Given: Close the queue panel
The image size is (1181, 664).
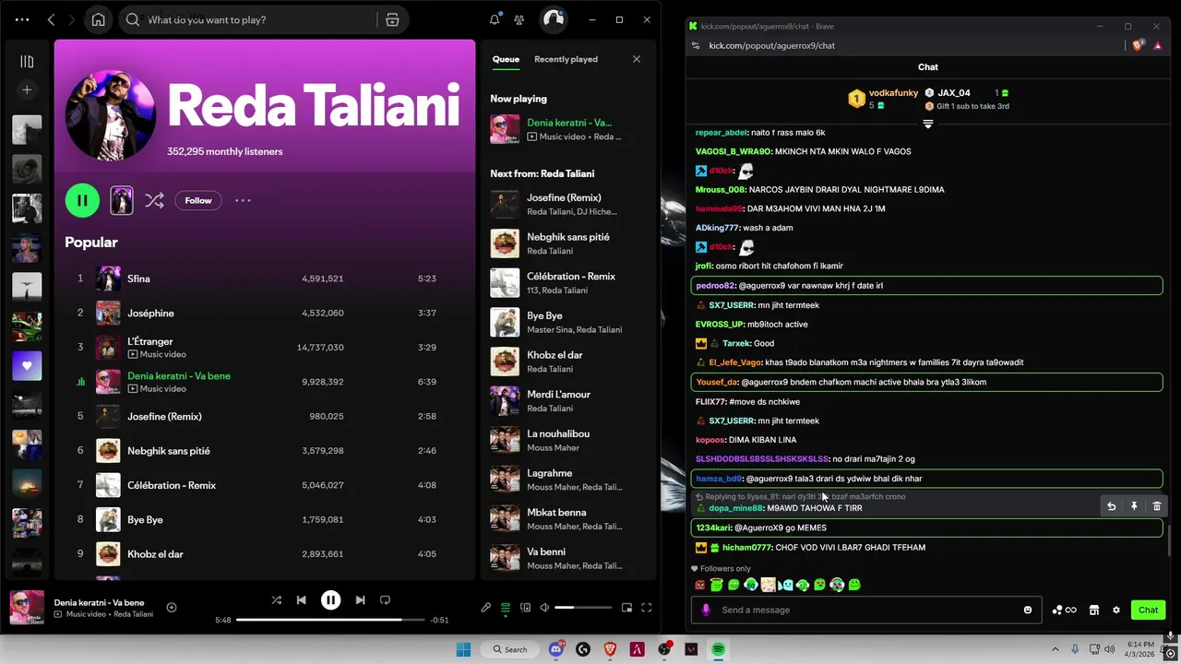Looking at the screenshot, I should point(636,59).
